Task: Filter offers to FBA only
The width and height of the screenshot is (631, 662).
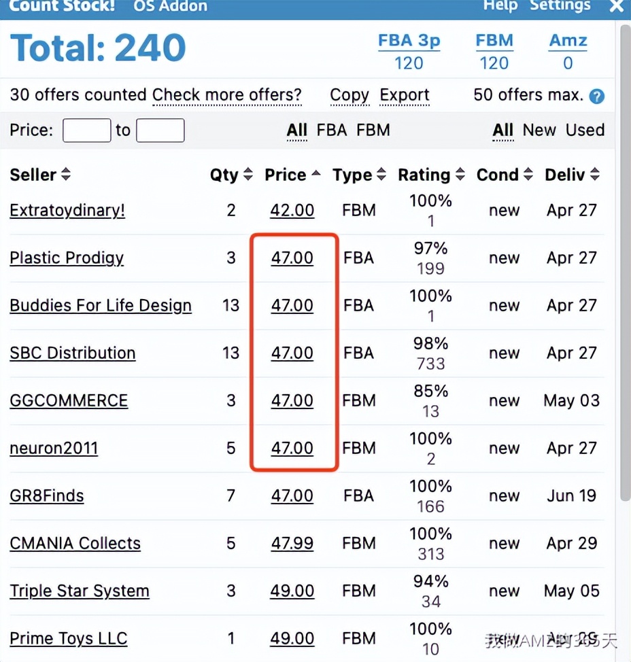Action: (332, 130)
